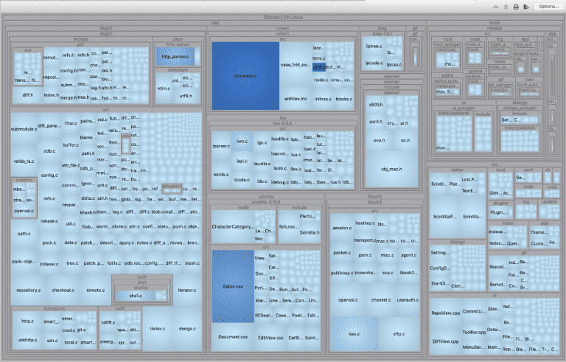Click the sha1.c file block
Screen dimensions: 566x362
coord(135,295)
